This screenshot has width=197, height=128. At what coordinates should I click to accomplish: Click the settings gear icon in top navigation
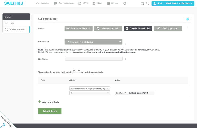click(125, 3)
